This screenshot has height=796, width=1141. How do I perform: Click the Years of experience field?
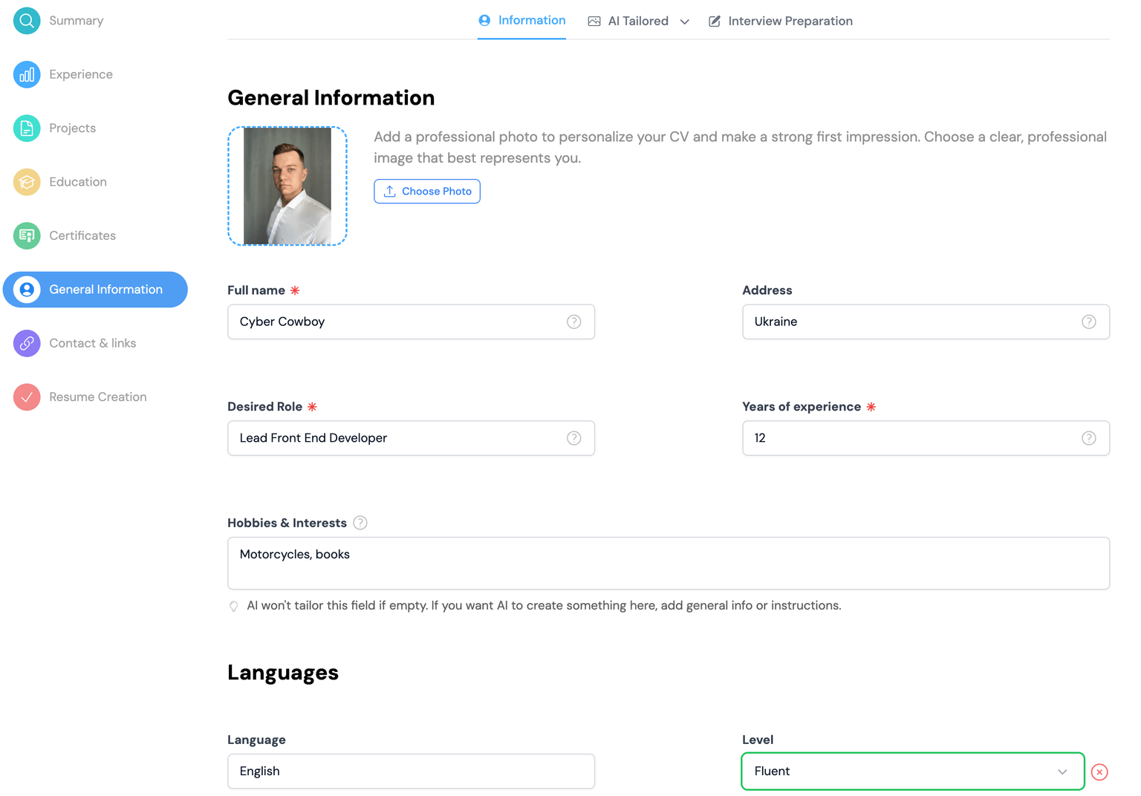coord(926,438)
